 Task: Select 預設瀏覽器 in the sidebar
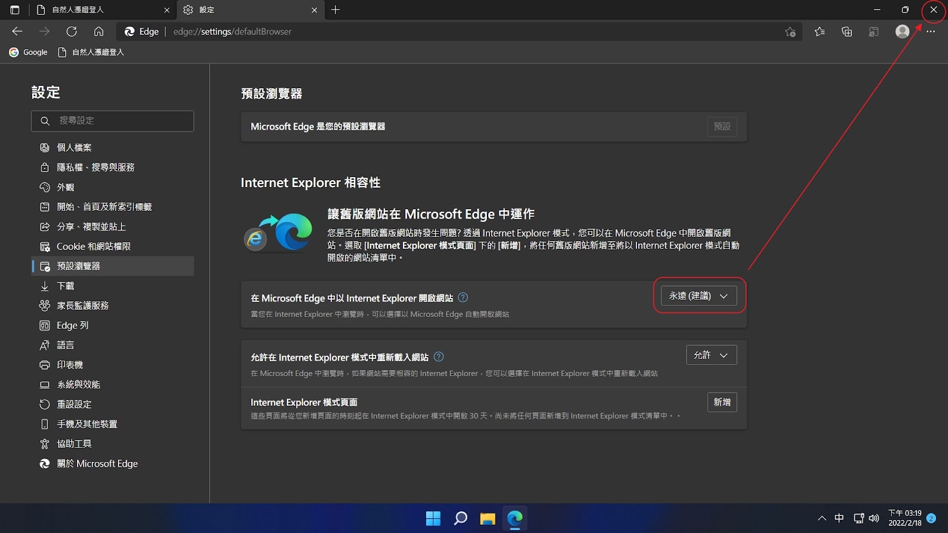pos(113,266)
